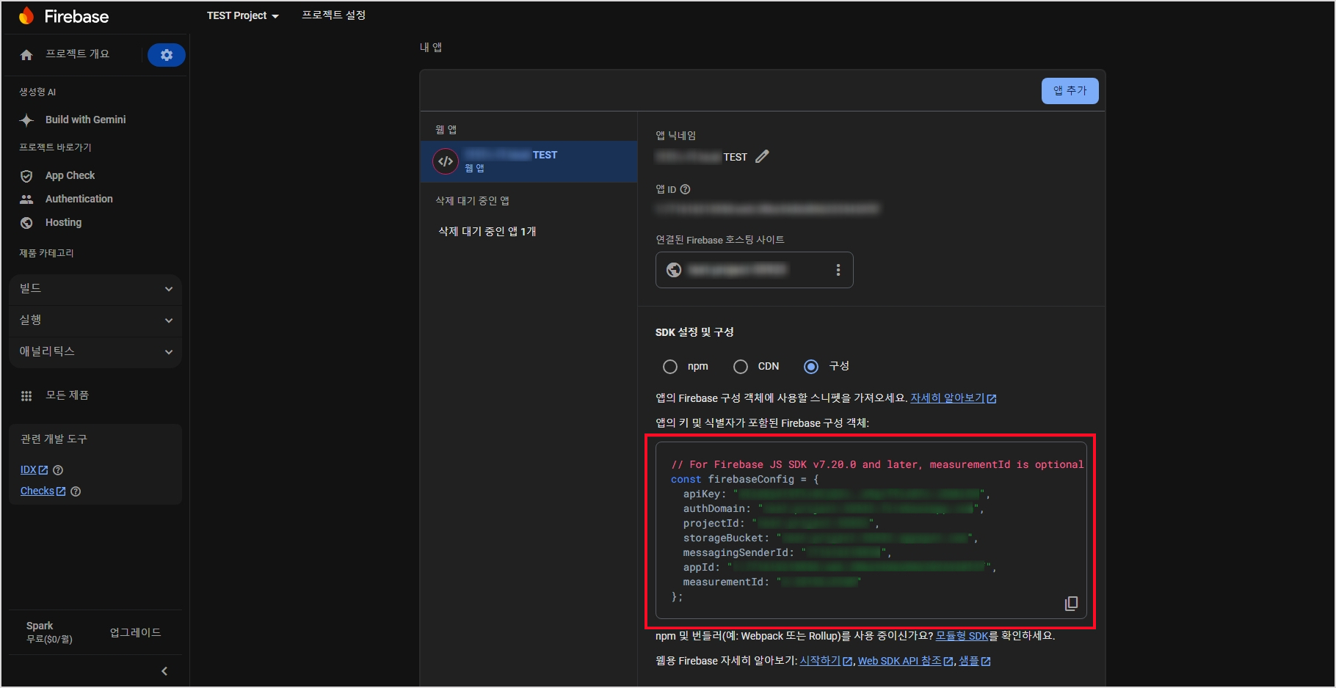
Task: Open 프로젝트 개요 menu item
Action: point(77,54)
